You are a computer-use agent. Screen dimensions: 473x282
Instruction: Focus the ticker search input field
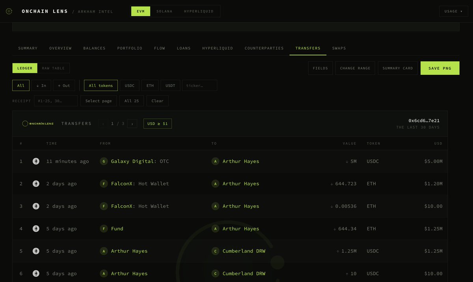tap(199, 85)
